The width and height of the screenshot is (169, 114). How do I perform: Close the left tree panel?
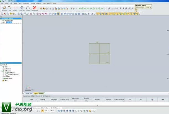[x=21, y=16]
